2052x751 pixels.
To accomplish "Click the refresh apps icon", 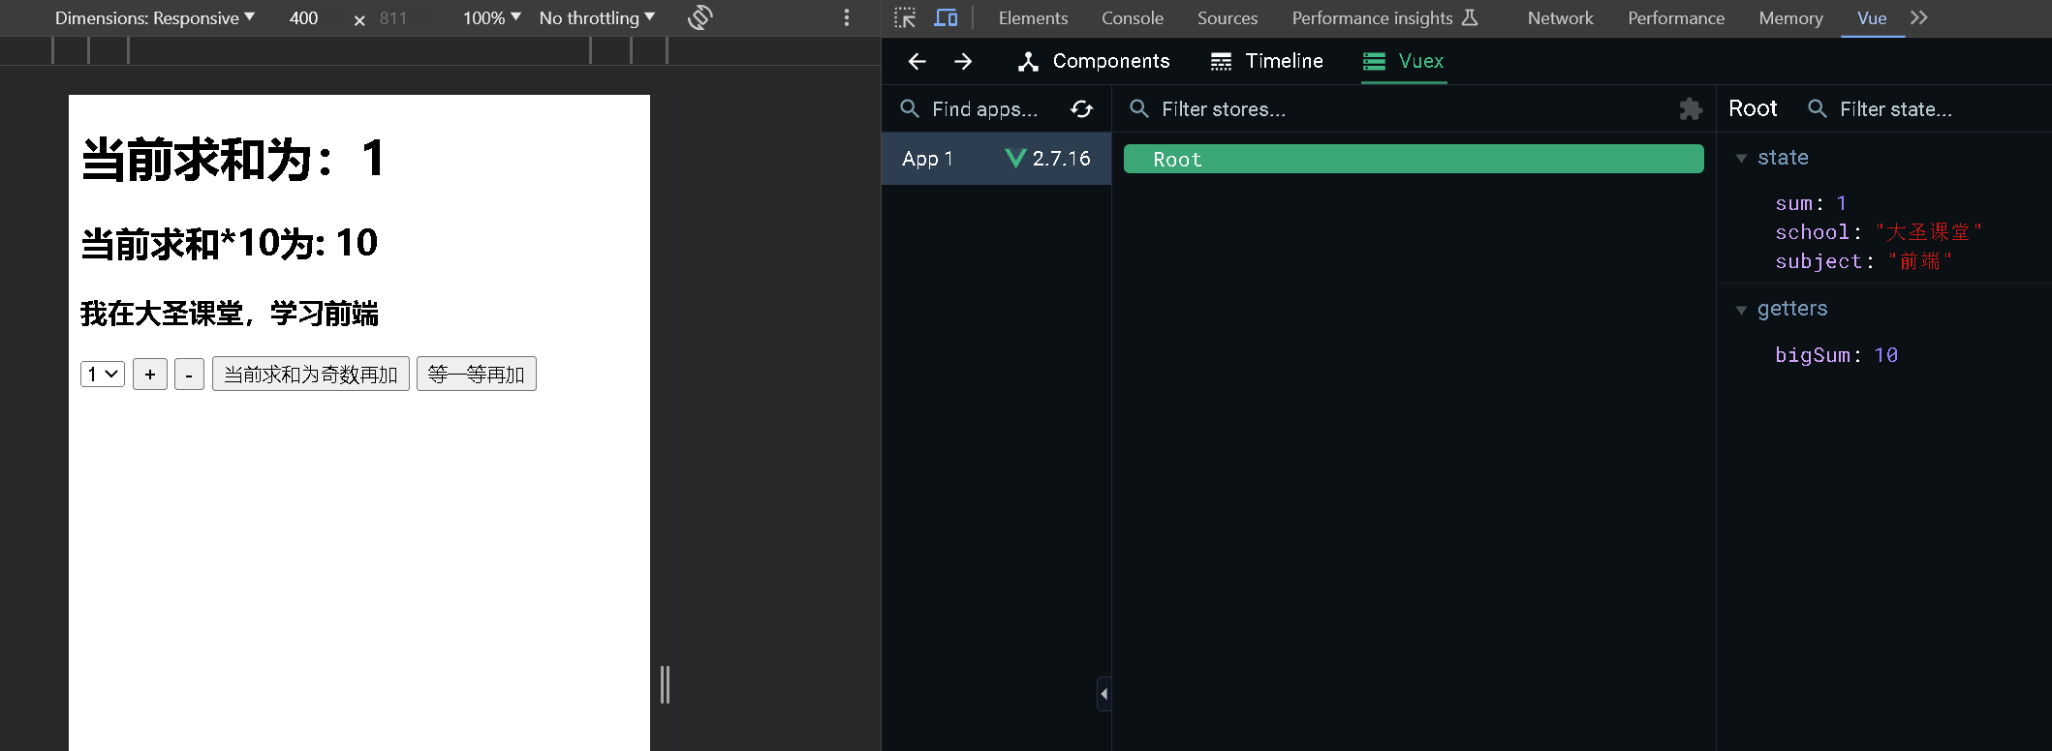I will (1082, 109).
